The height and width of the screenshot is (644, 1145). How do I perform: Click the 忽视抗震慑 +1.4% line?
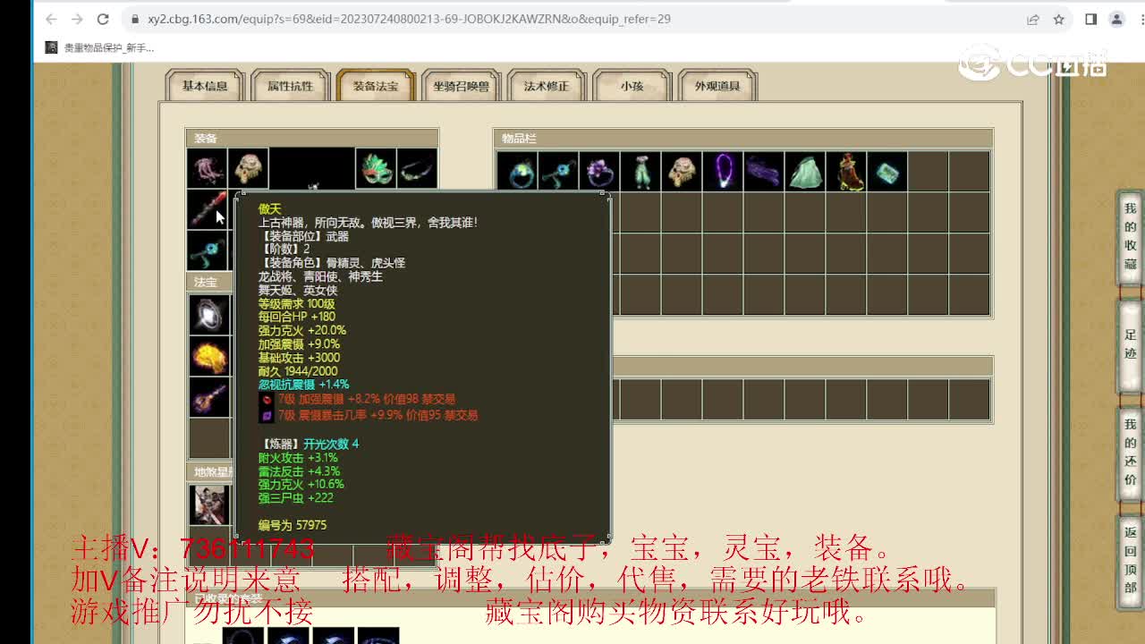coord(303,385)
